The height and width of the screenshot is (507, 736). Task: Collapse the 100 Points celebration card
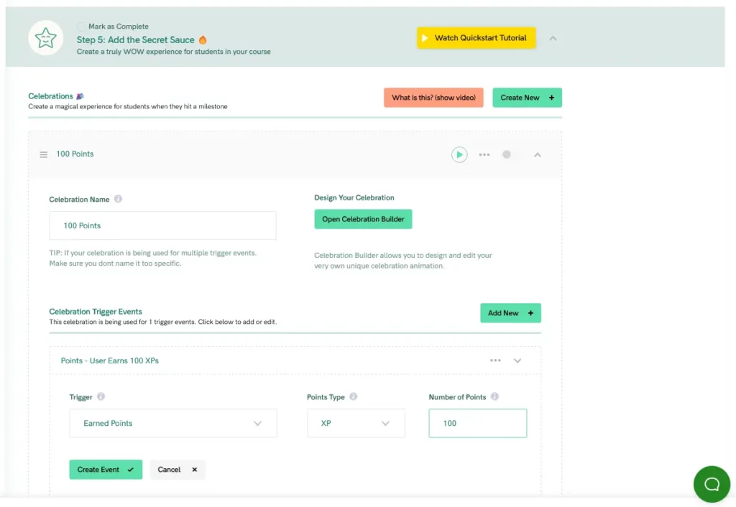(537, 154)
